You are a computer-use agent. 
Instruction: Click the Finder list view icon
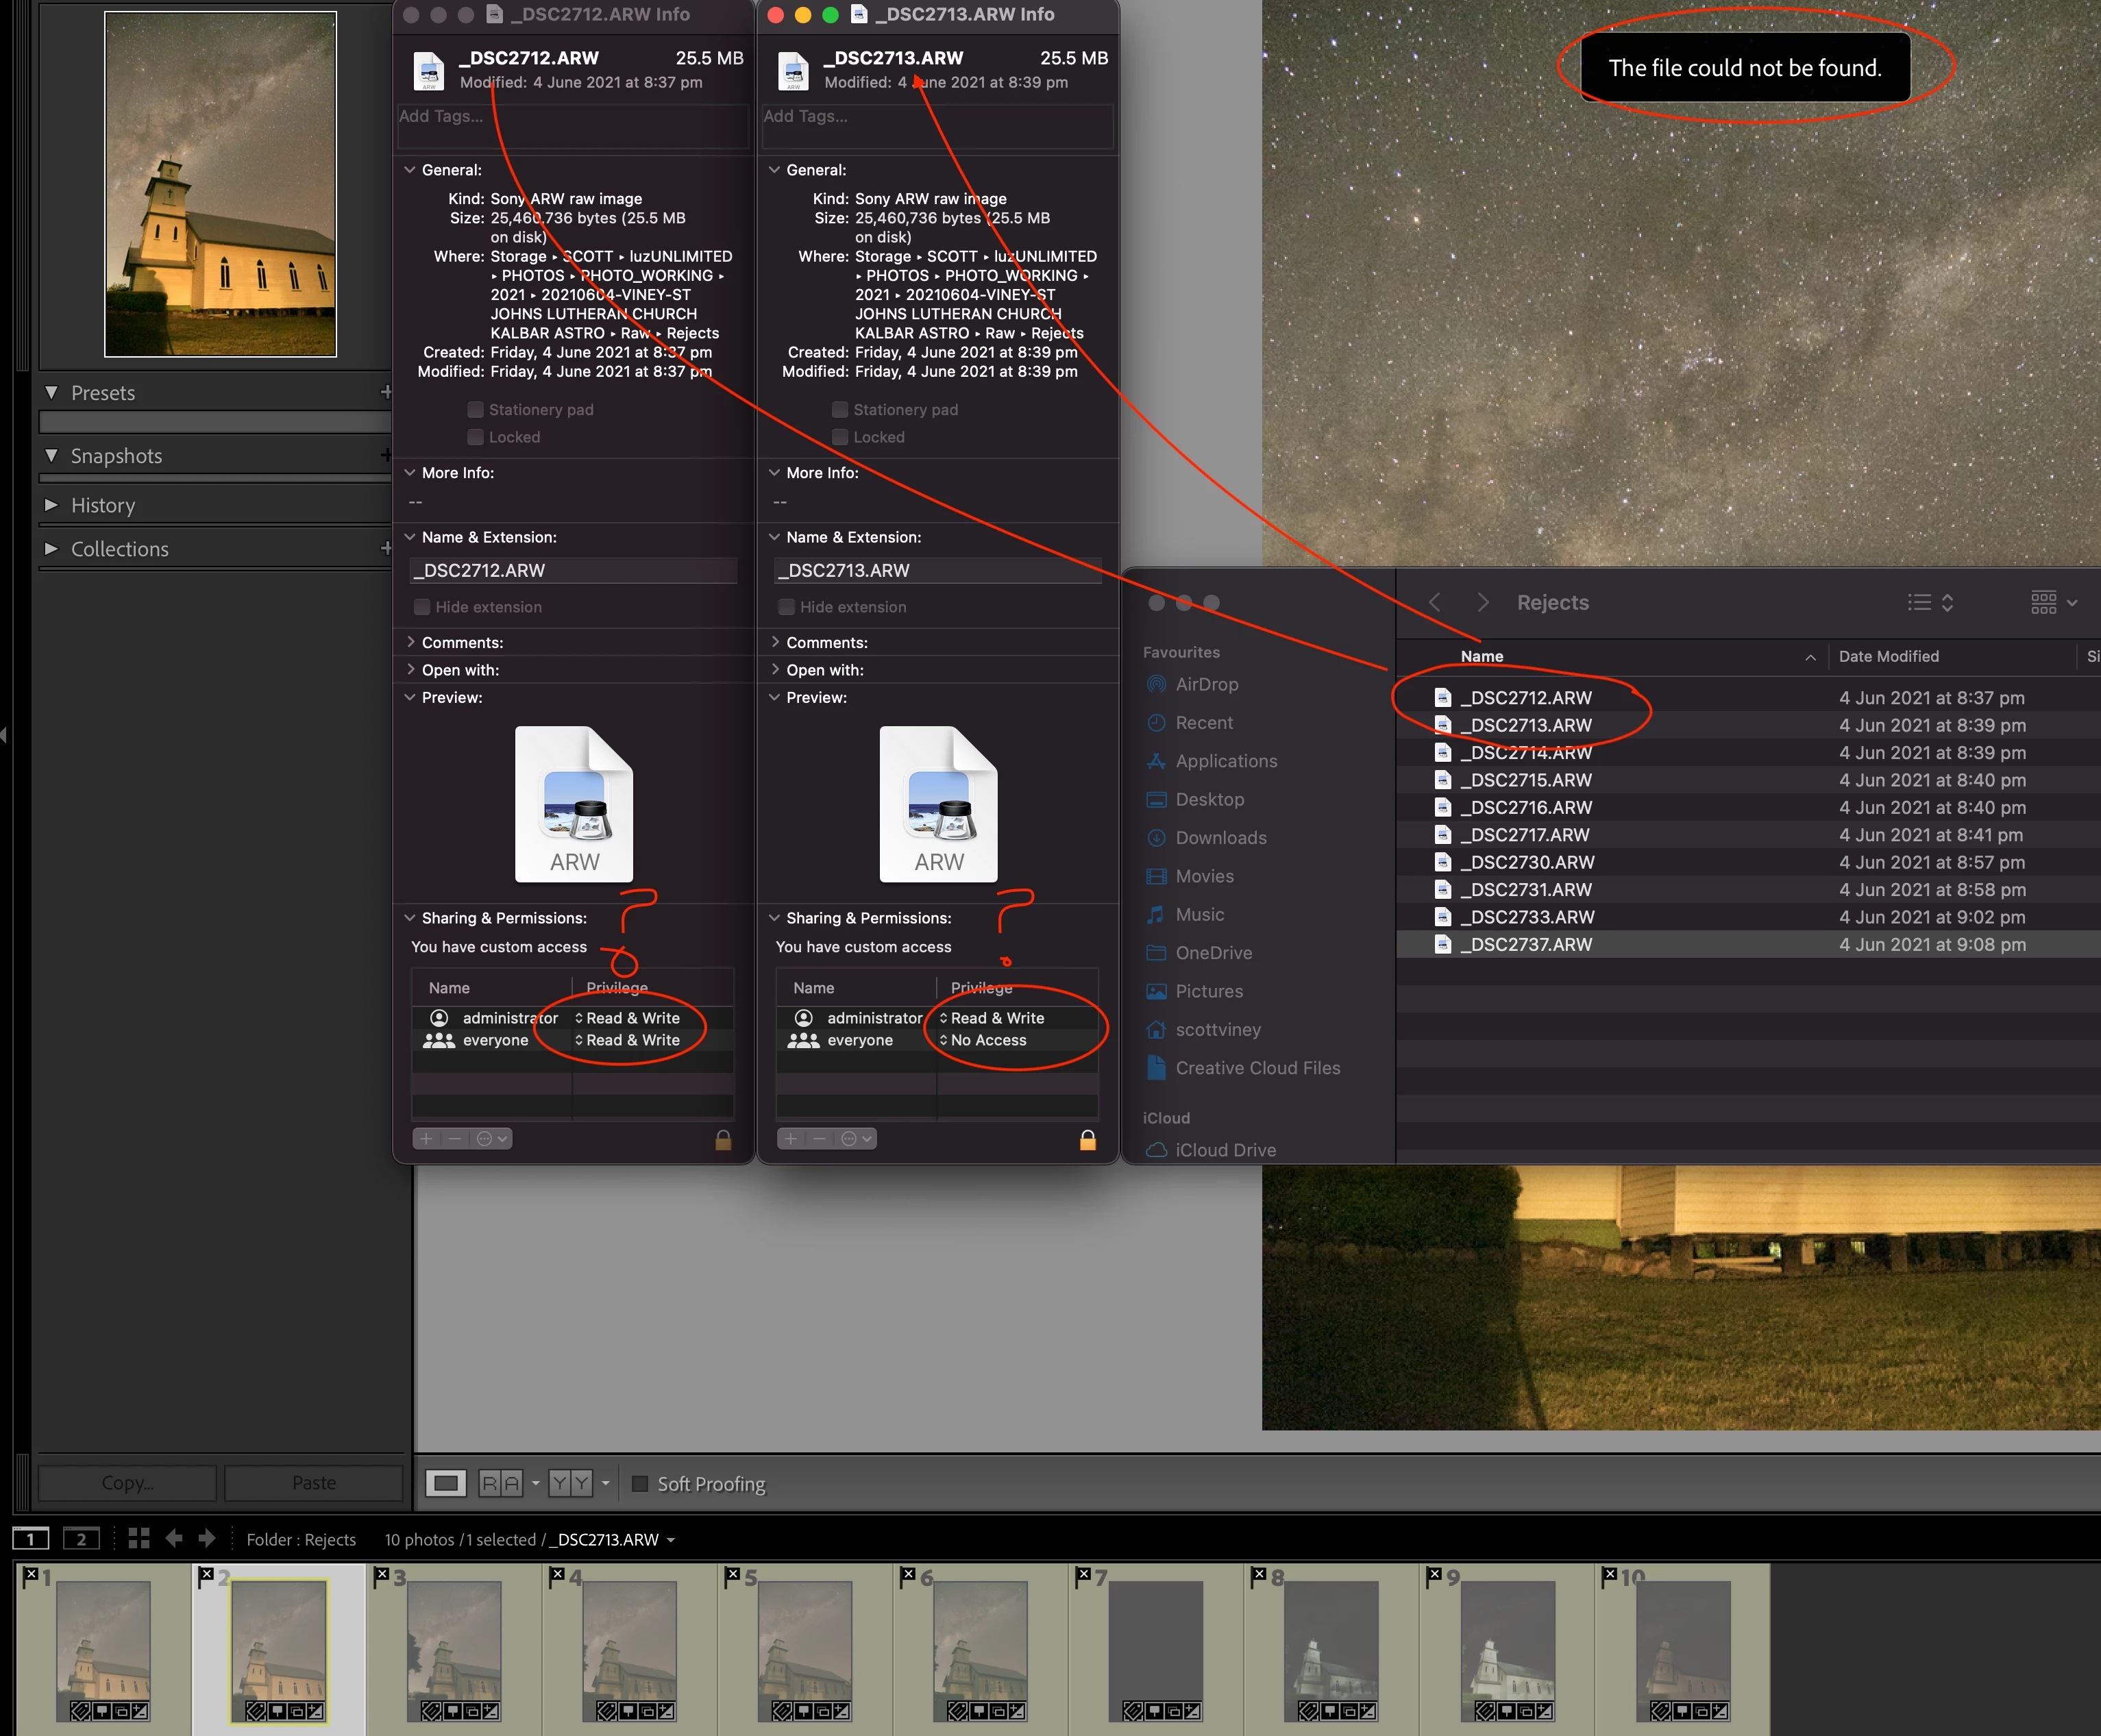click(1920, 602)
